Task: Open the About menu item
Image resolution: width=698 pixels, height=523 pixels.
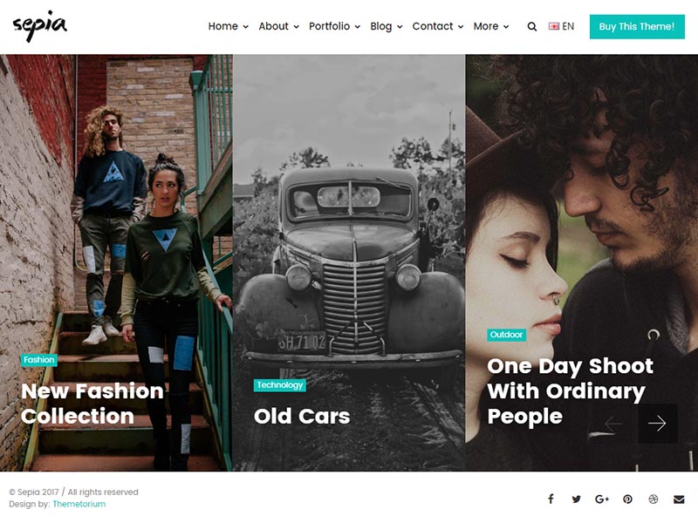Action: coord(278,26)
